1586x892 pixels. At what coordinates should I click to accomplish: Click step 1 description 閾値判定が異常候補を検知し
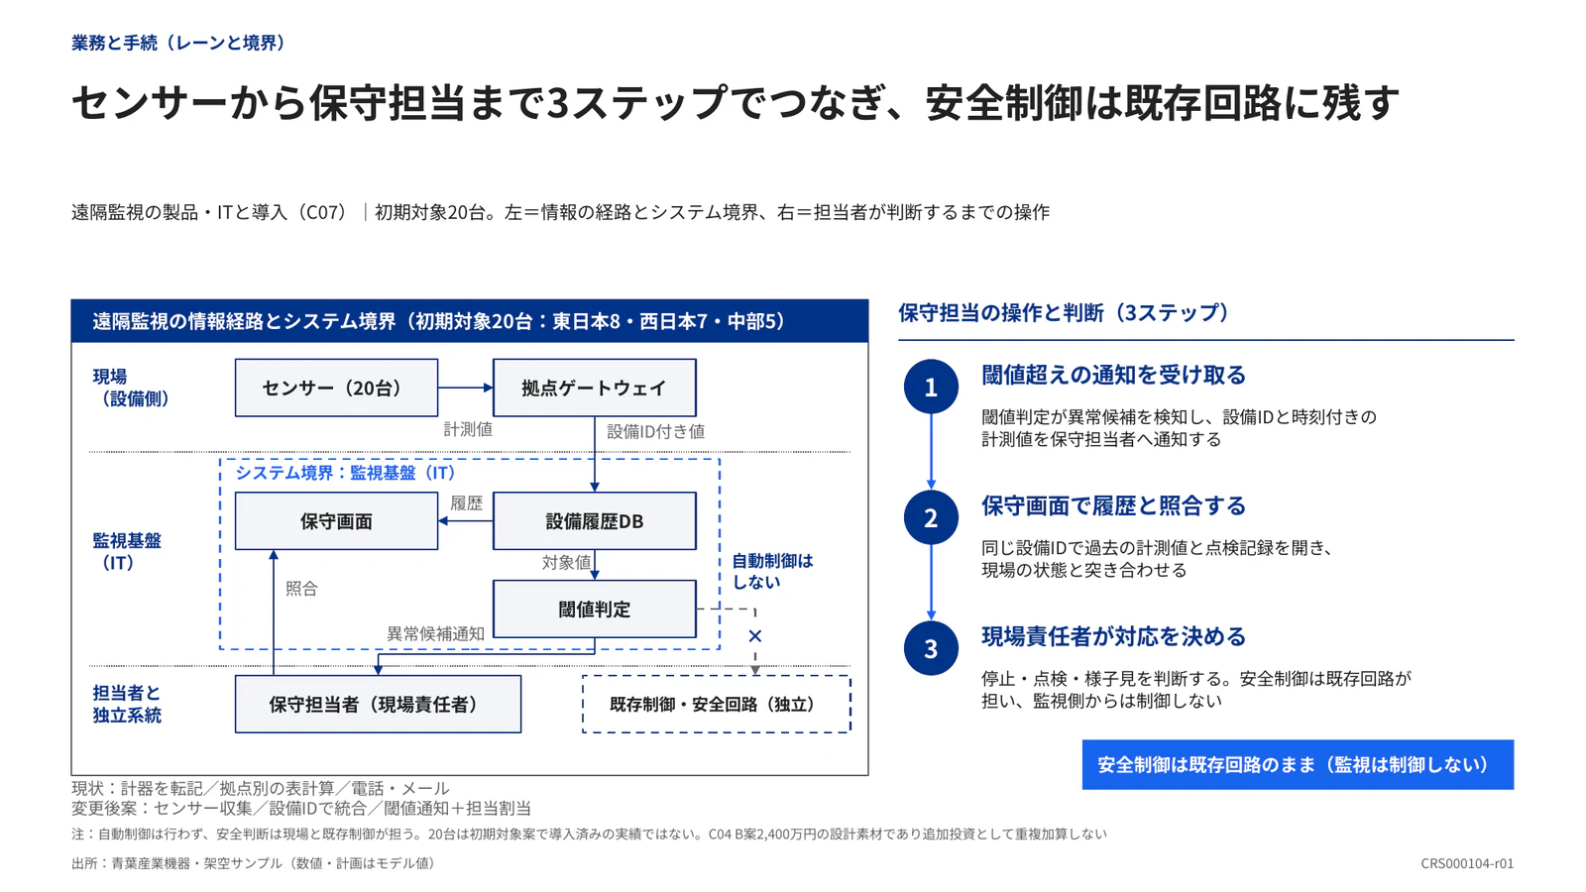(x=1179, y=428)
